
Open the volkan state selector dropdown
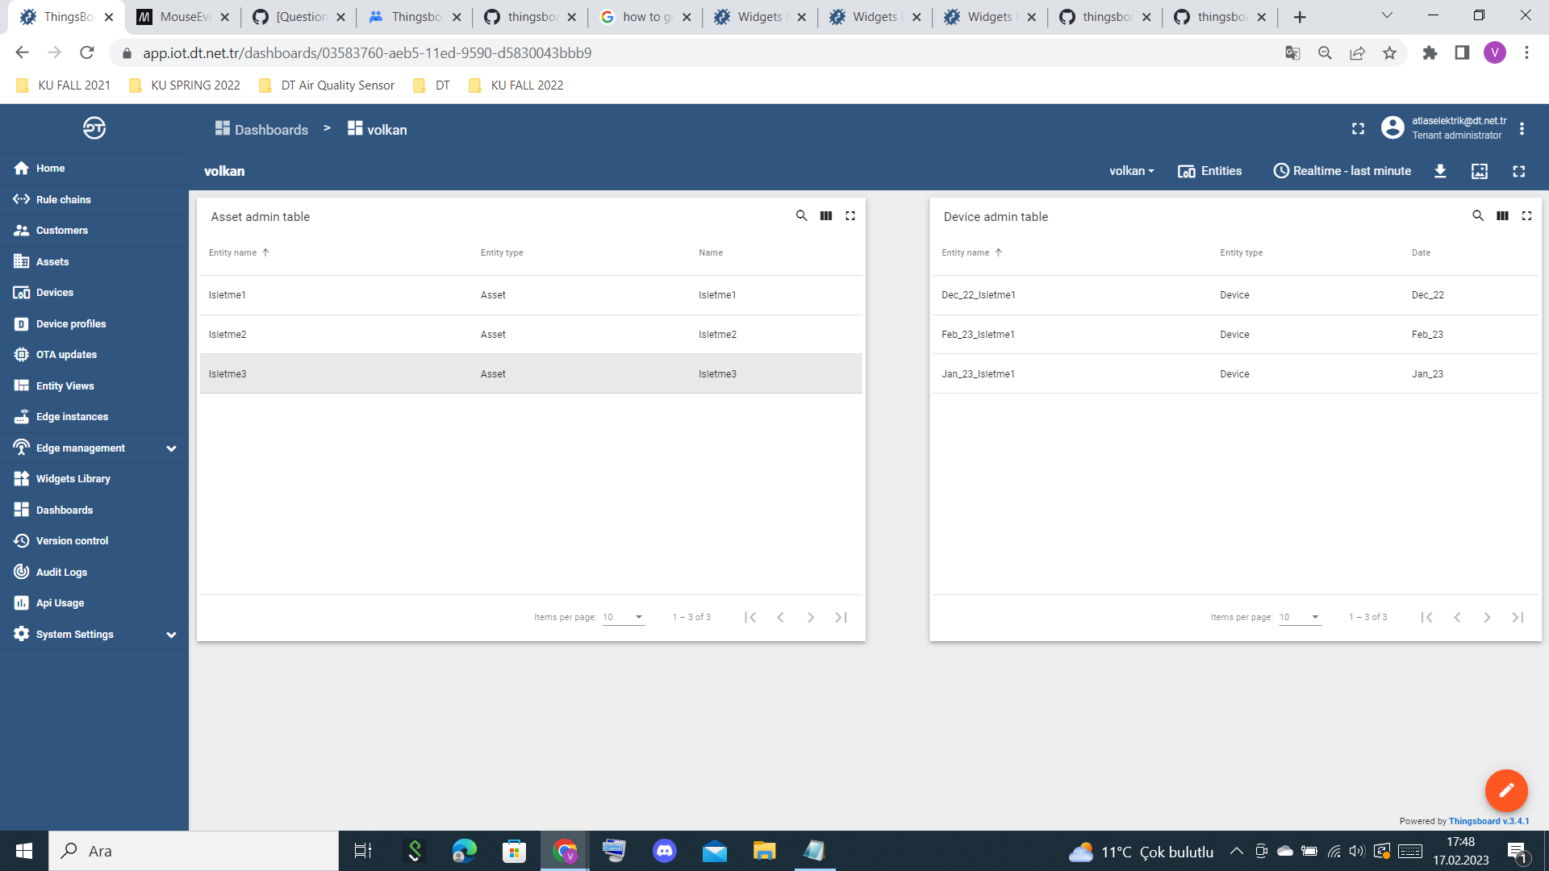(1131, 170)
